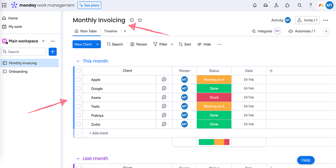
Task: Add a new board view with plus icon
Action: click(125, 31)
